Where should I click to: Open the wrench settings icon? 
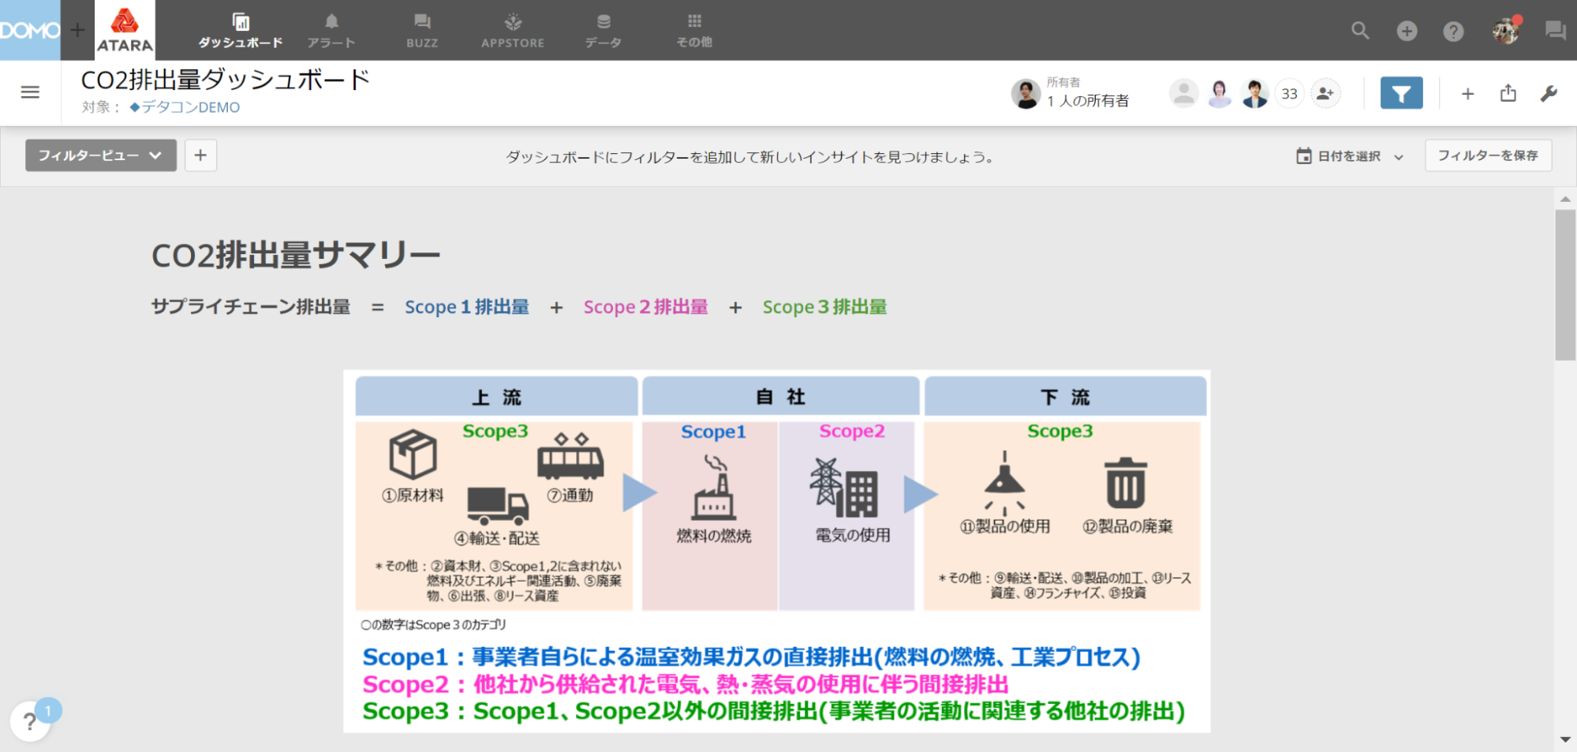coord(1549,93)
